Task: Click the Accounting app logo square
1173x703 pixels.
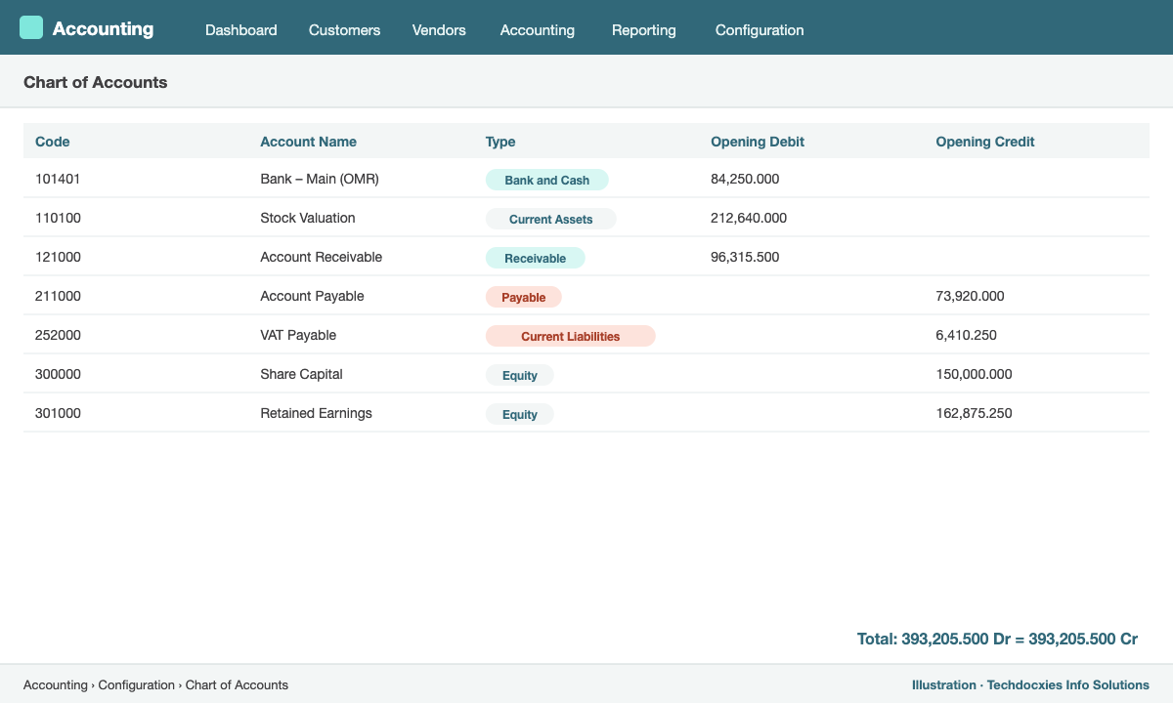Action: (31, 27)
